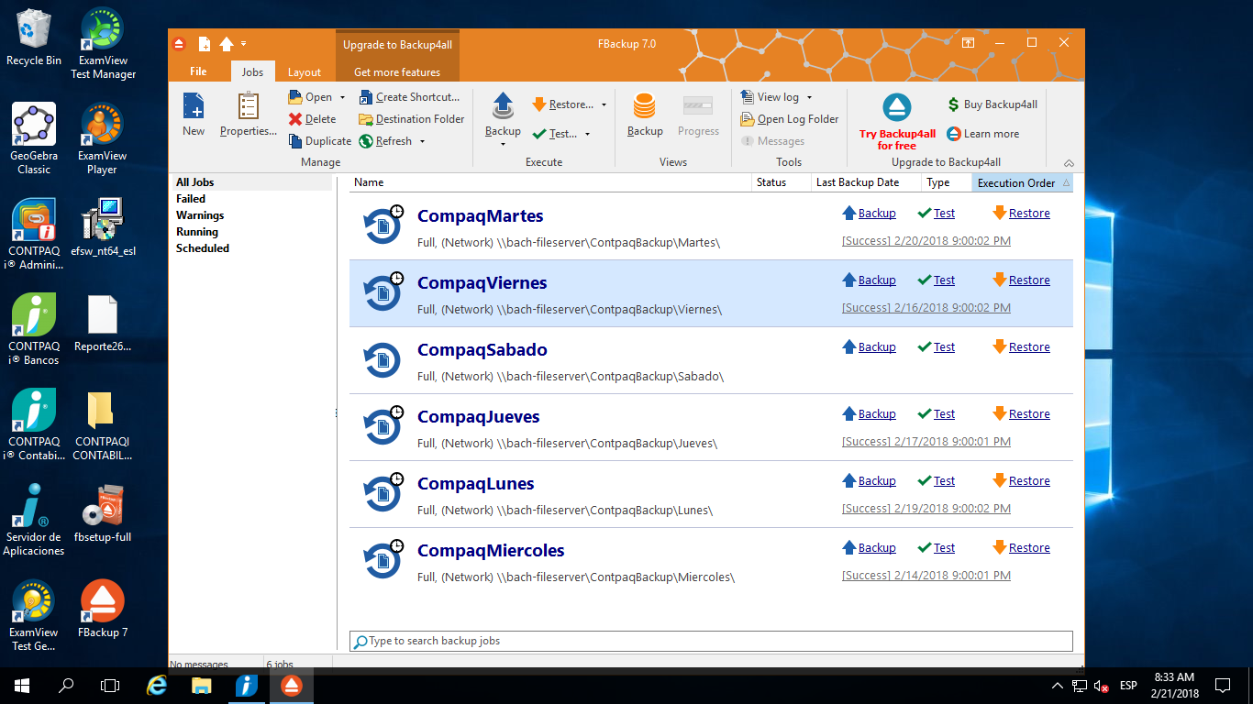Select the CompaqSabado job name
This screenshot has width=1253, height=704.
pos(482,349)
